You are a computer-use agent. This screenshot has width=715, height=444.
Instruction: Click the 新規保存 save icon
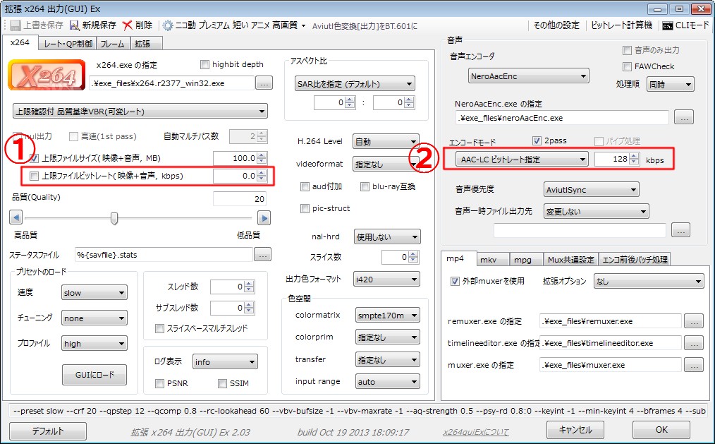tap(75, 25)
